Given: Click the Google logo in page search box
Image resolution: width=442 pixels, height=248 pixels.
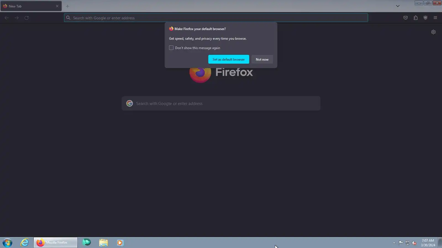Looking at the screenshot, I should (x=130, y=103).
